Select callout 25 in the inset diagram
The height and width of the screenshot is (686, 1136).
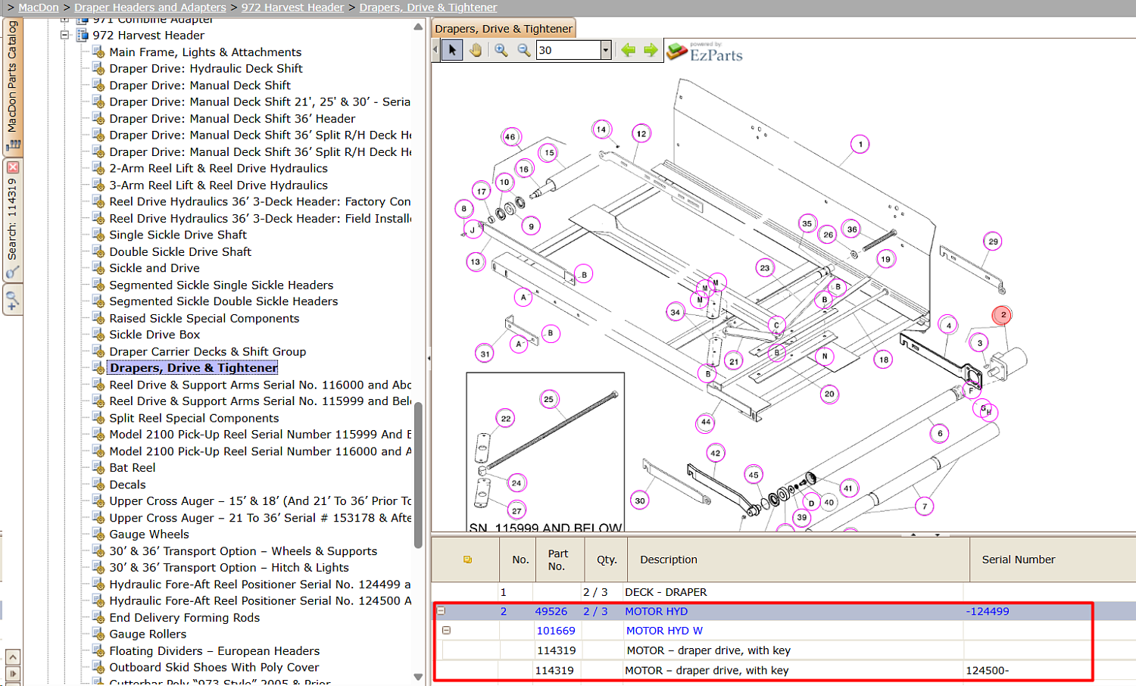click(x=548, y=399)
